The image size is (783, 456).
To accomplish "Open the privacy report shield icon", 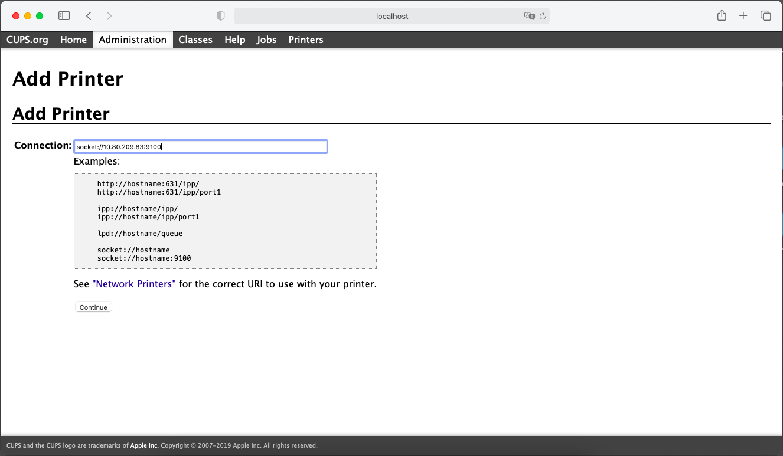I will [221, 16].
